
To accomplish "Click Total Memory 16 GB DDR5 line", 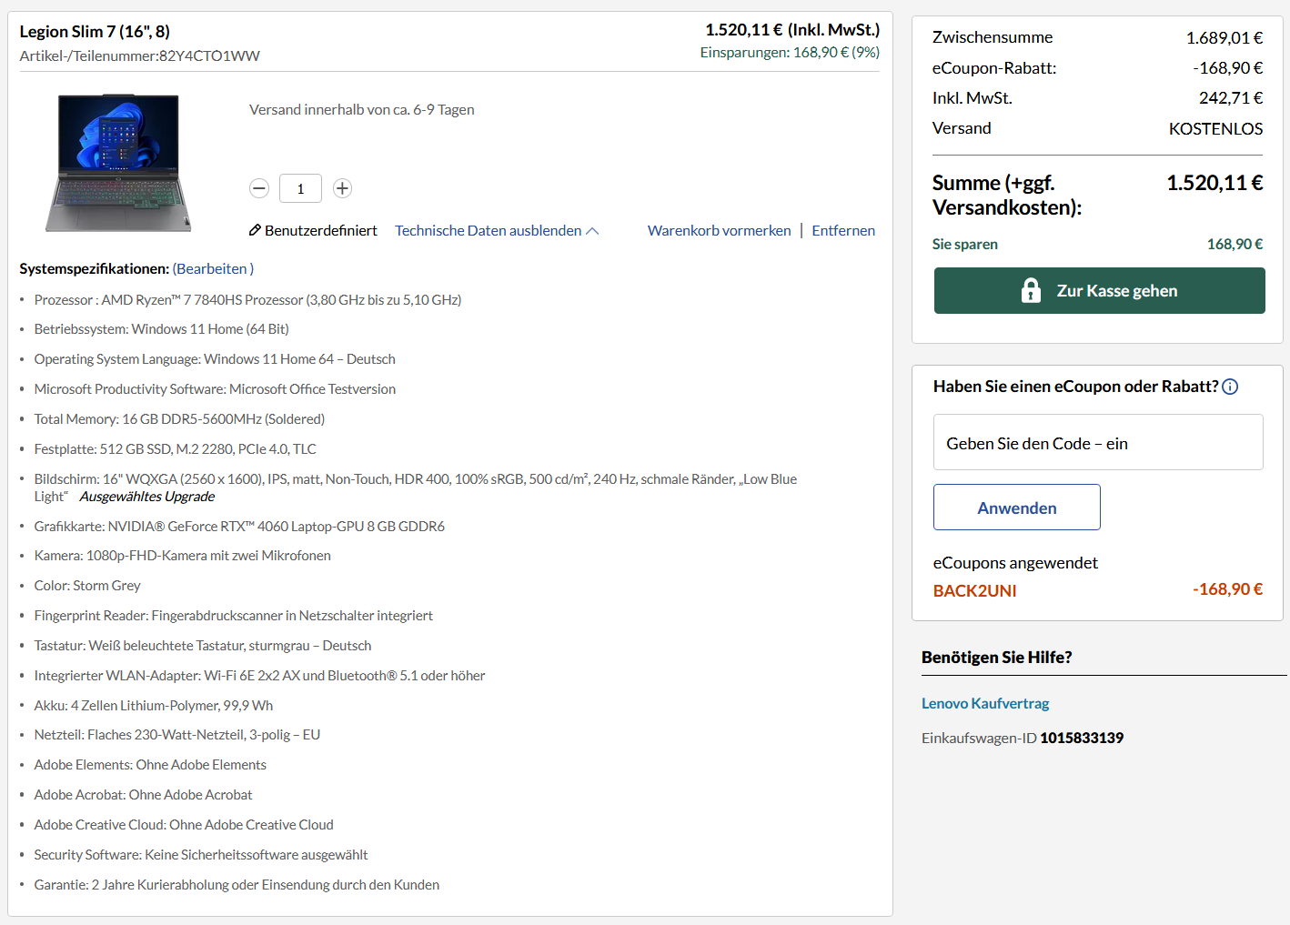I will click(179, 418).
